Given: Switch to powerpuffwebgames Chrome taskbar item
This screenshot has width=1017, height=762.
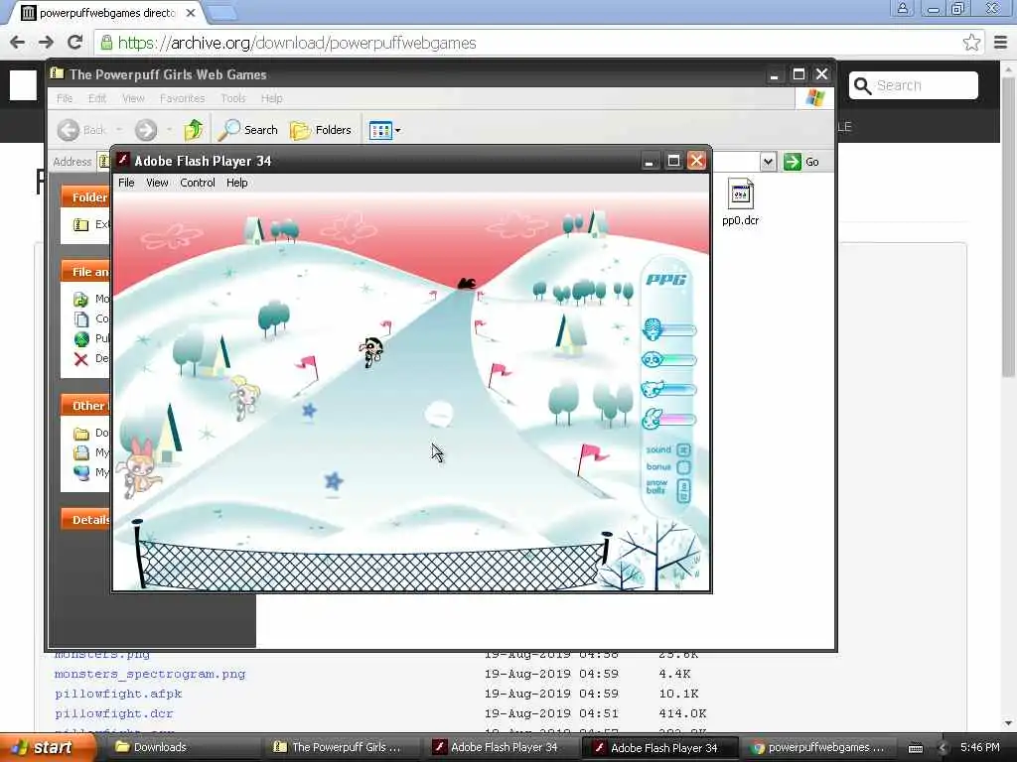Looking at the screenshot, I should coord(818,747).
